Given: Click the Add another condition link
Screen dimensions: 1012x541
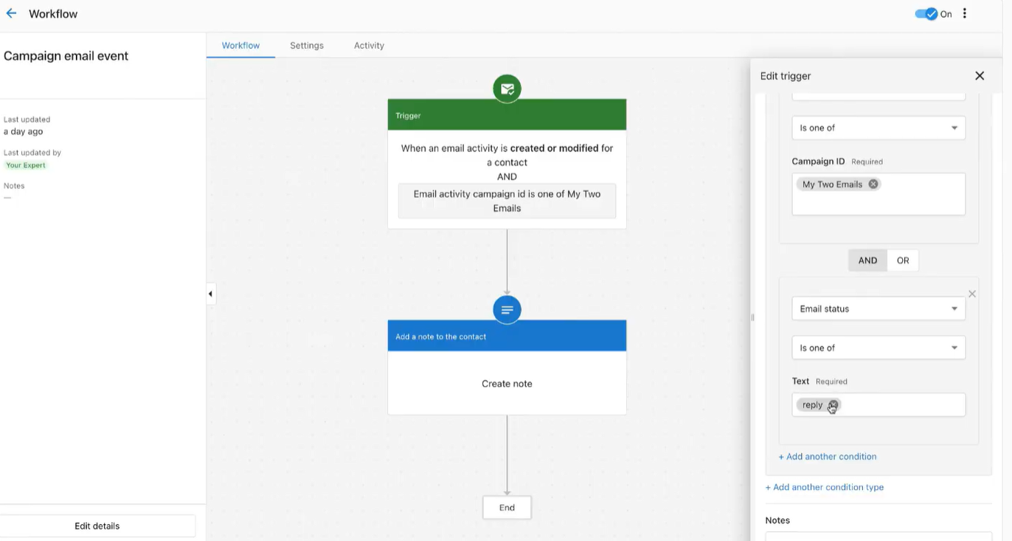Looking at the screenshot, I should [x=828, y=457].
